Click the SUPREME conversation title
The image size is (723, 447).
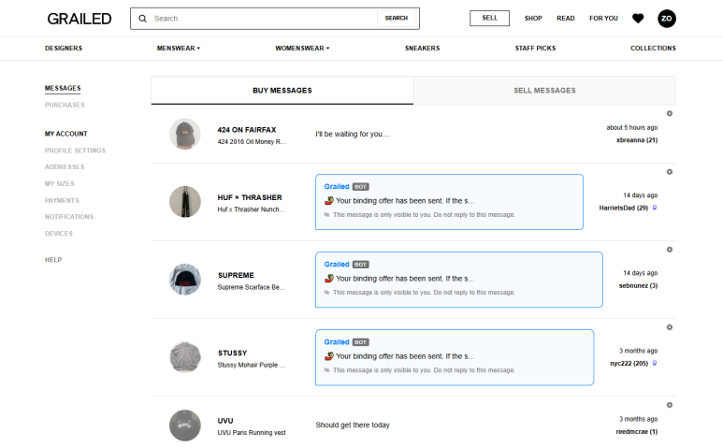[x=236, y=275]
